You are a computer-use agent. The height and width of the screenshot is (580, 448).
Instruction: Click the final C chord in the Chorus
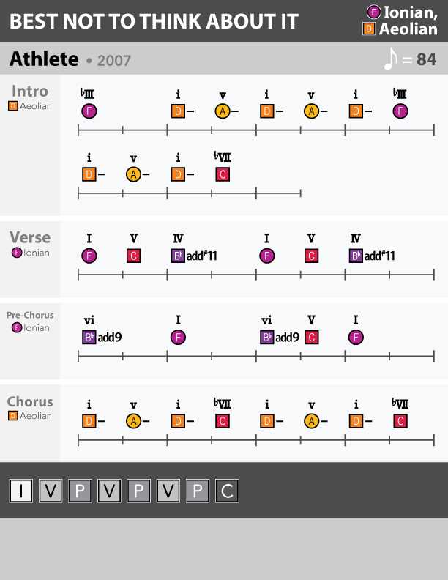click(x=400, y=421)
